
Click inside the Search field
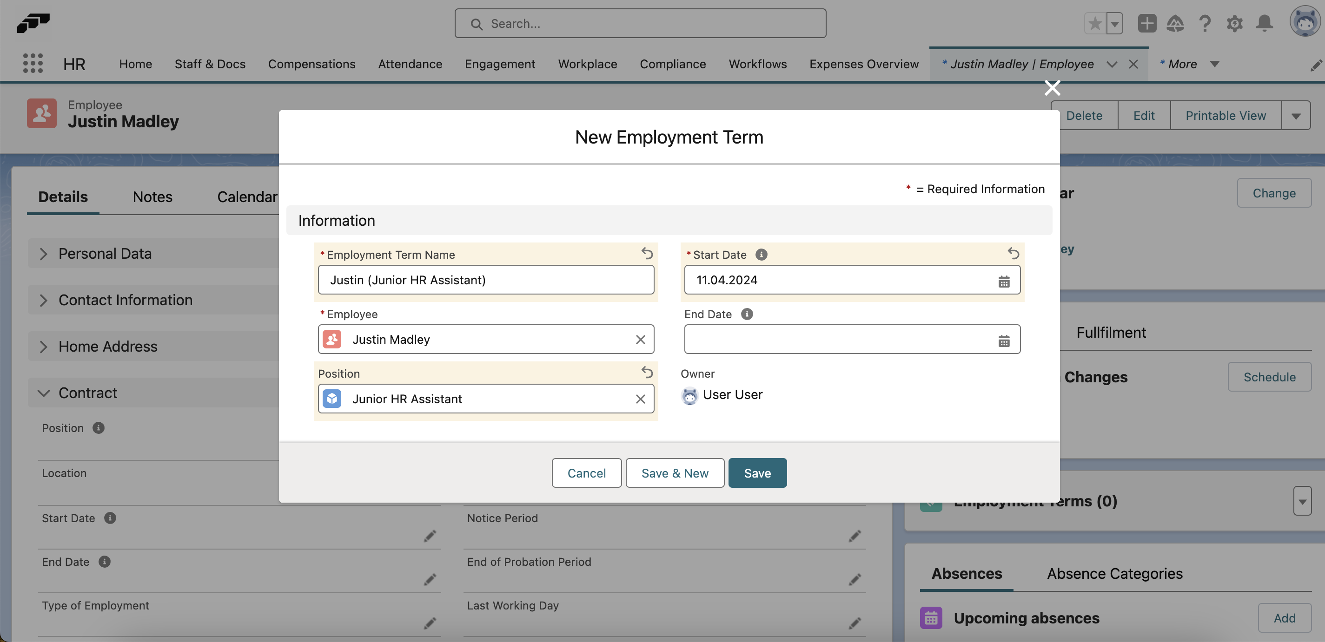[x=640, y=23]
